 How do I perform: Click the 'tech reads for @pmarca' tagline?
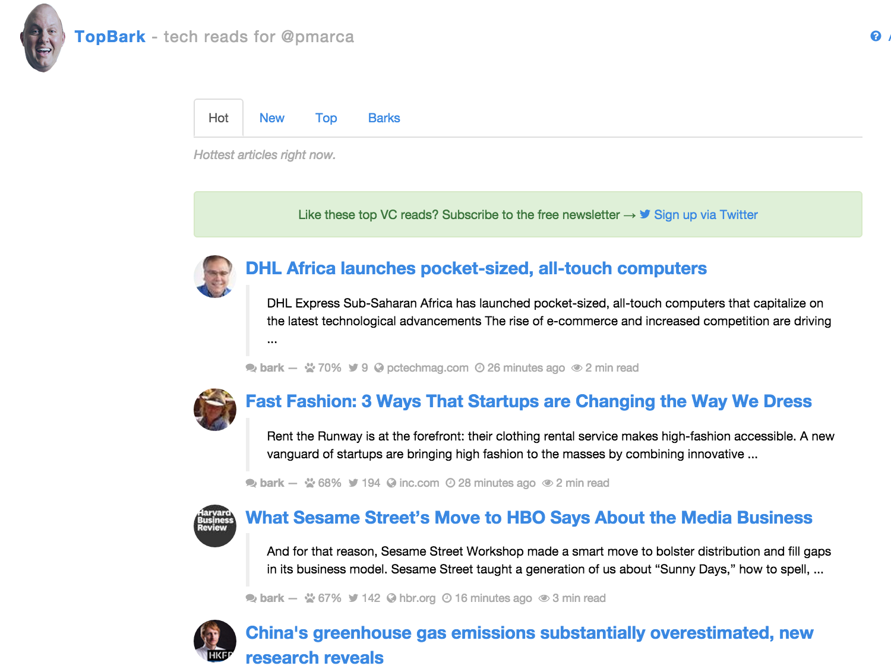click(x=259, y=37)
